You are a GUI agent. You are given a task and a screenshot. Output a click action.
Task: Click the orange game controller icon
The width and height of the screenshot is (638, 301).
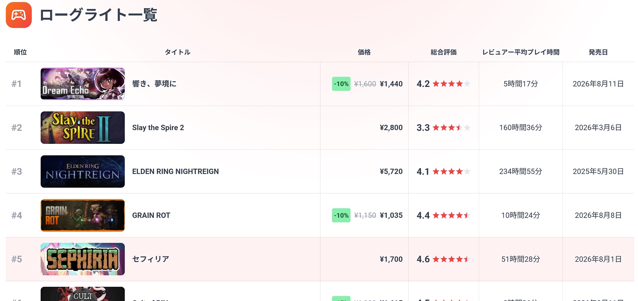19,15
